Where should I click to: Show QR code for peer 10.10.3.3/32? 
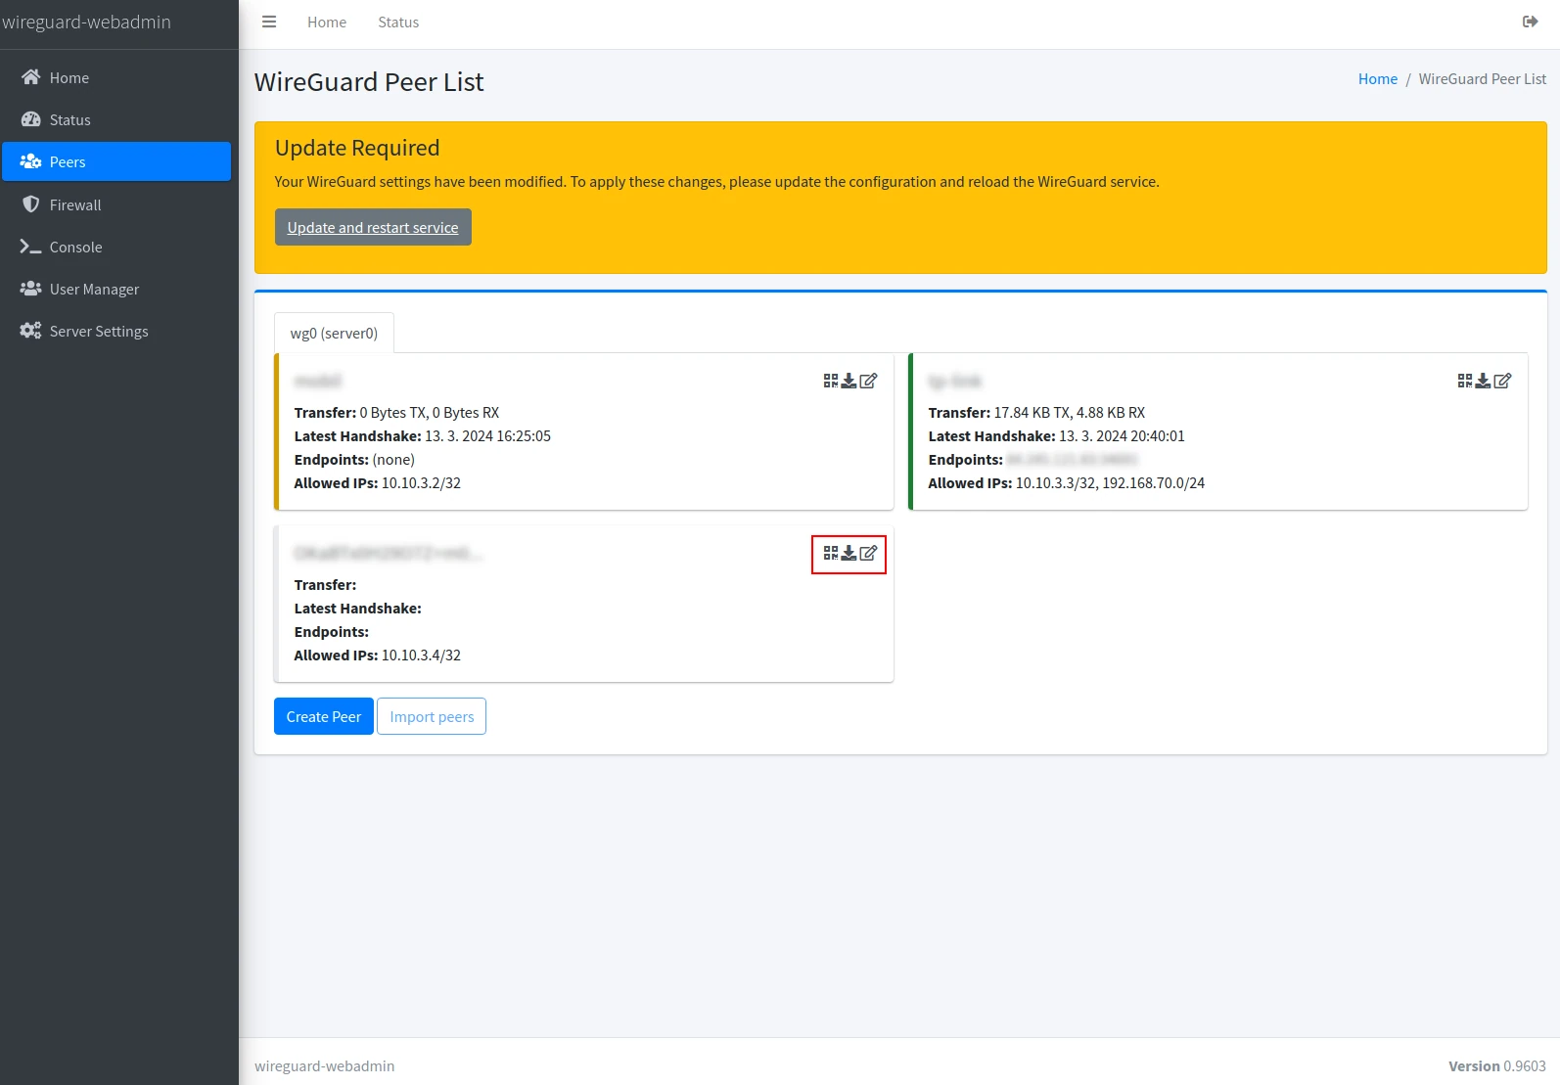pos(1465,381)
